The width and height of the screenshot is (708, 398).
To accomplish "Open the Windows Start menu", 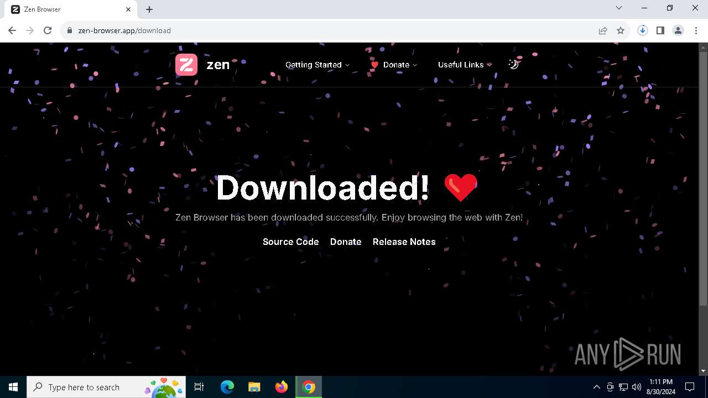I will point(13,387).
